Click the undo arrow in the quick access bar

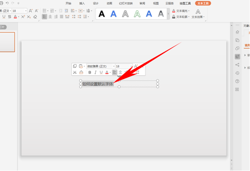pyautogui.click(x=7, y=3)
